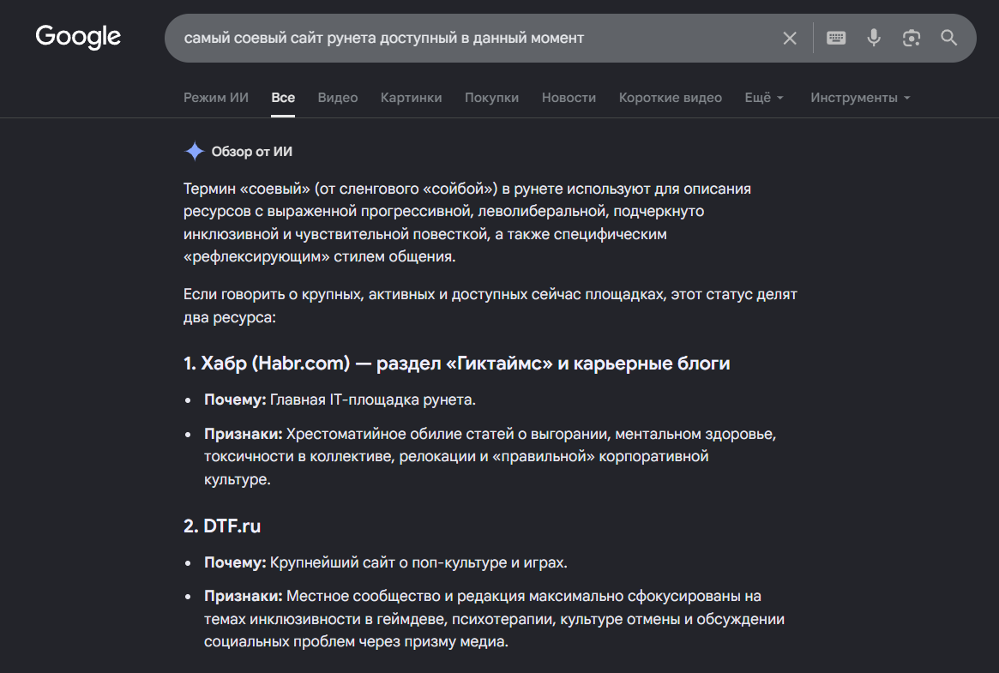Switch to the Режим ИИ tab
Viewport: 999px width, 673px height.
pyautogui.click(x=216, y=98)
